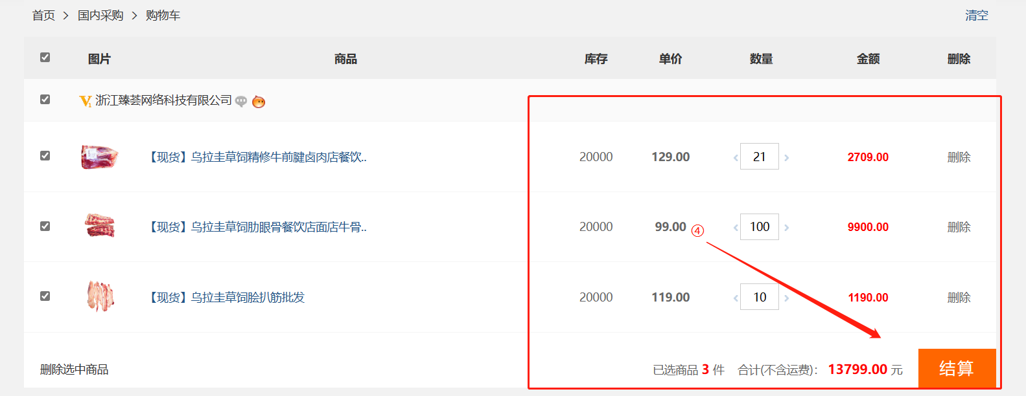
Task: Open the beef tendon product thumbnail
Action: (100, 296)
